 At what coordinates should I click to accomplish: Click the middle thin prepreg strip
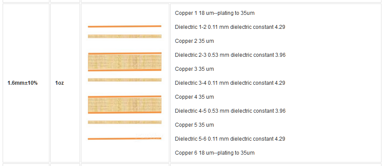pyautogui.click(x=125, y=80)
